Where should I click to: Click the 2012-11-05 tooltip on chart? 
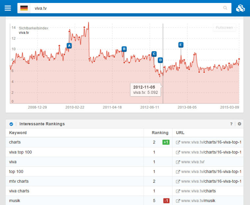tap(146, 90)
